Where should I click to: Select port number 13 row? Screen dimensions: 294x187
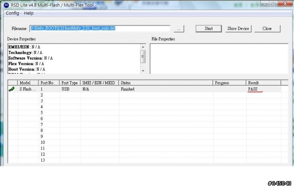[148, 160]
